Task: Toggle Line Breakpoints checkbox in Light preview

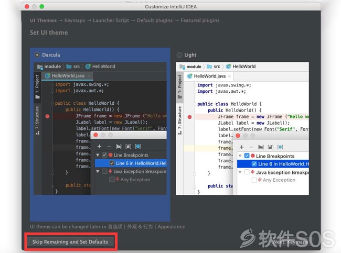Action: 247,156
